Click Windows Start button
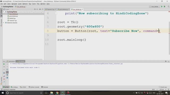The width and height of the screenshot is (170, 95). click(3, 93)
